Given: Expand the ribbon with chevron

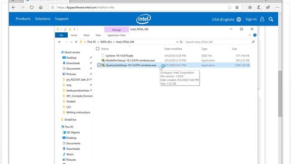Looking at the screenshot, I should pyautogui.click(x=250, y=35).
